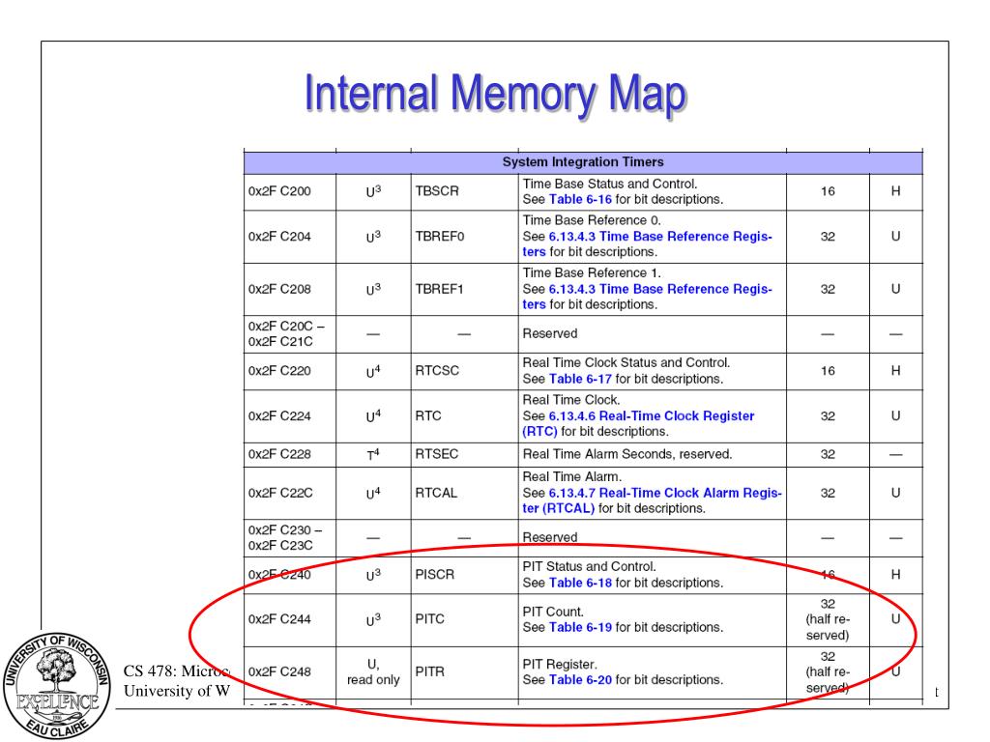The image size is (990, 742).
Task: Select address 0x2F C244
Action: click(x=279, y=619)
